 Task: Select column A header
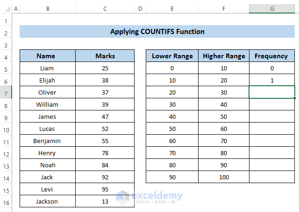tap(16, 9)
